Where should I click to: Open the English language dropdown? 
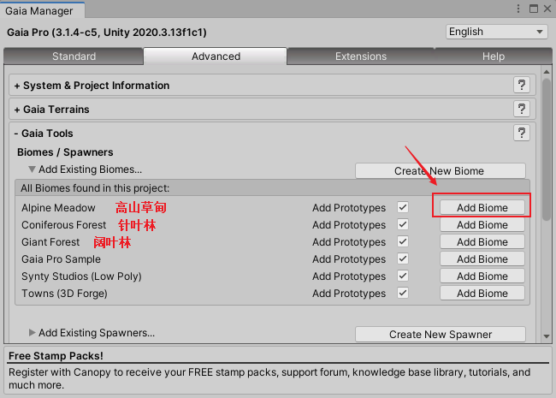tap(496, 32)
